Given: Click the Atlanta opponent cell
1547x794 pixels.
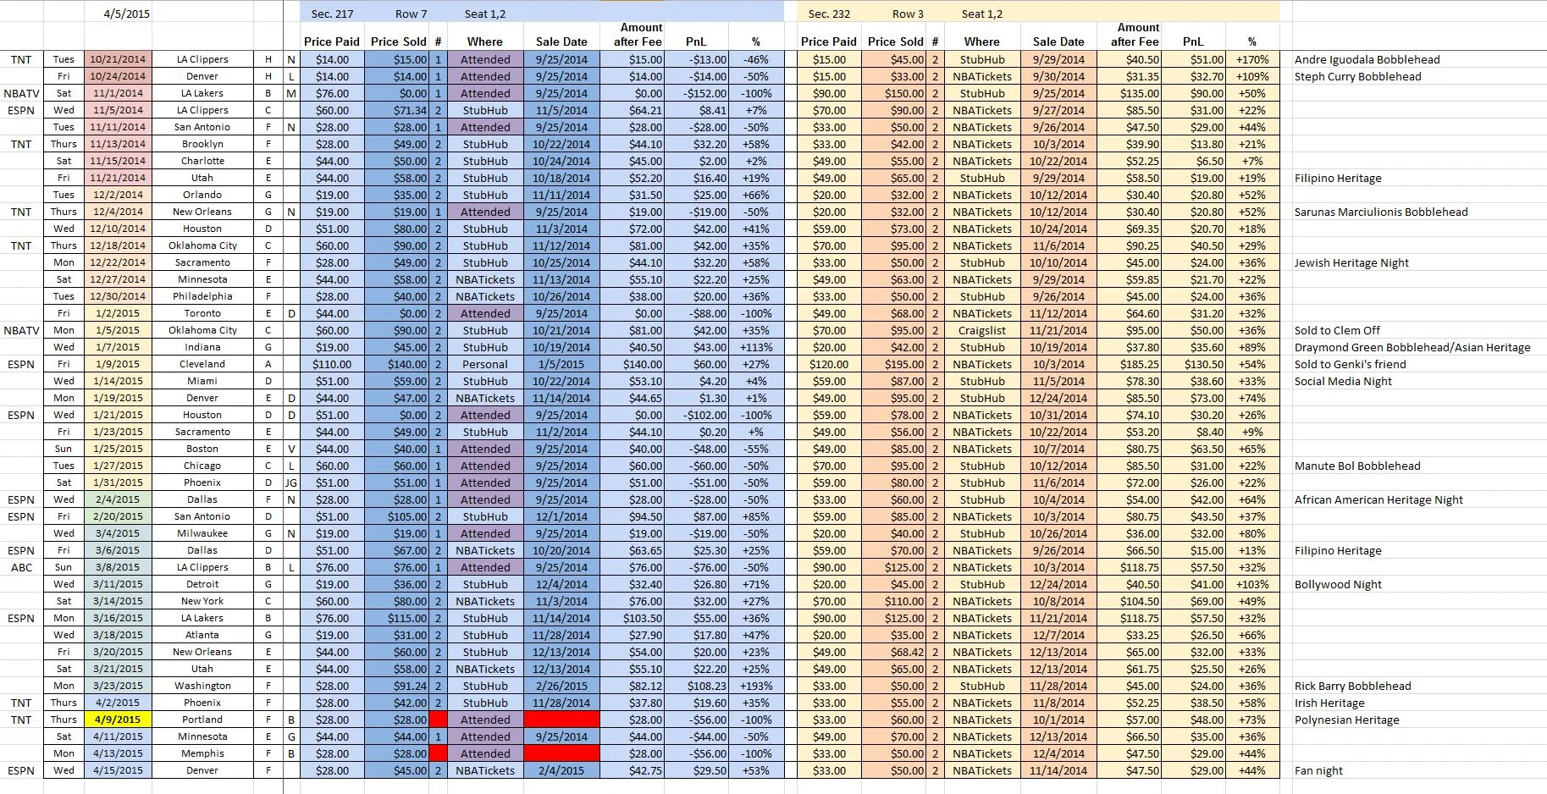Looking at the screenshot, I should (x=202, y=635).
